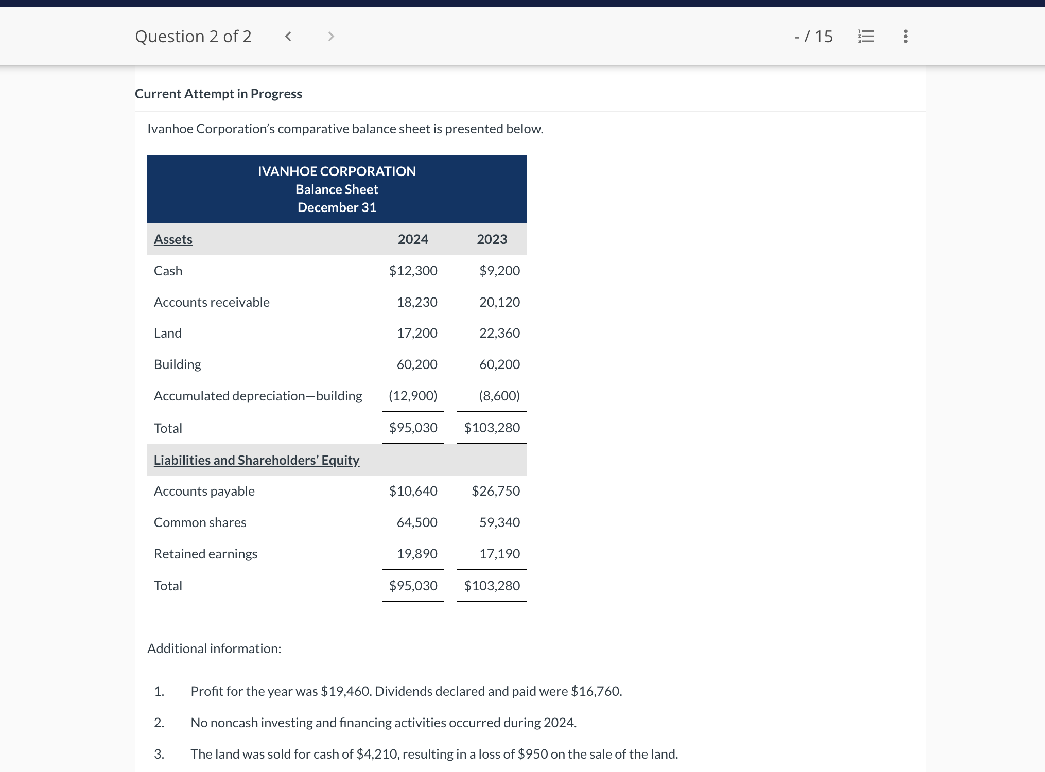Open the three-dot overflow menu
1045x772 pixels.
tap(905, 36)
